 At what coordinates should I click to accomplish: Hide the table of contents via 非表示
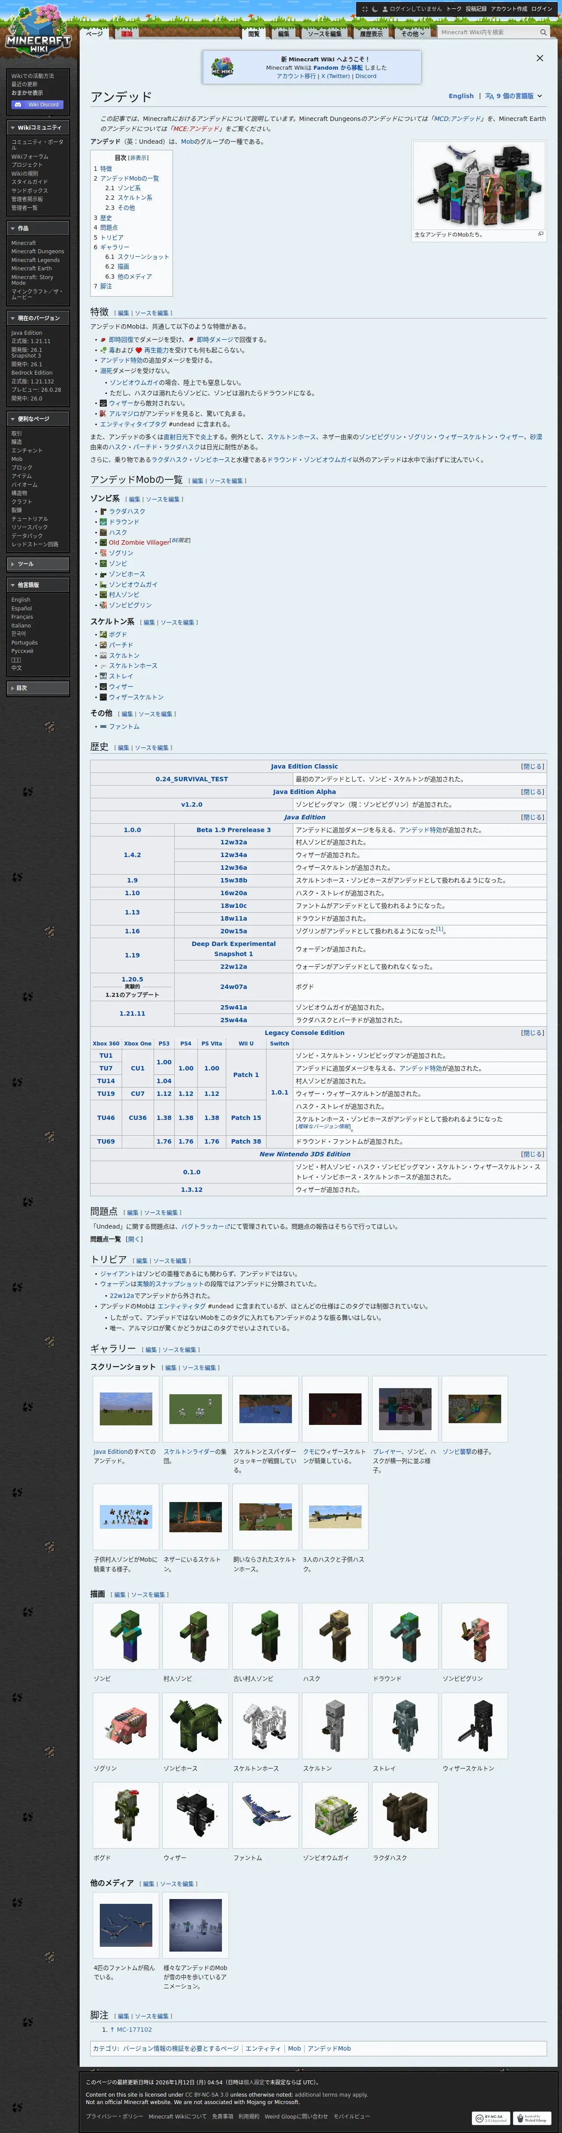pyautogui.click(x=138, y=158)
